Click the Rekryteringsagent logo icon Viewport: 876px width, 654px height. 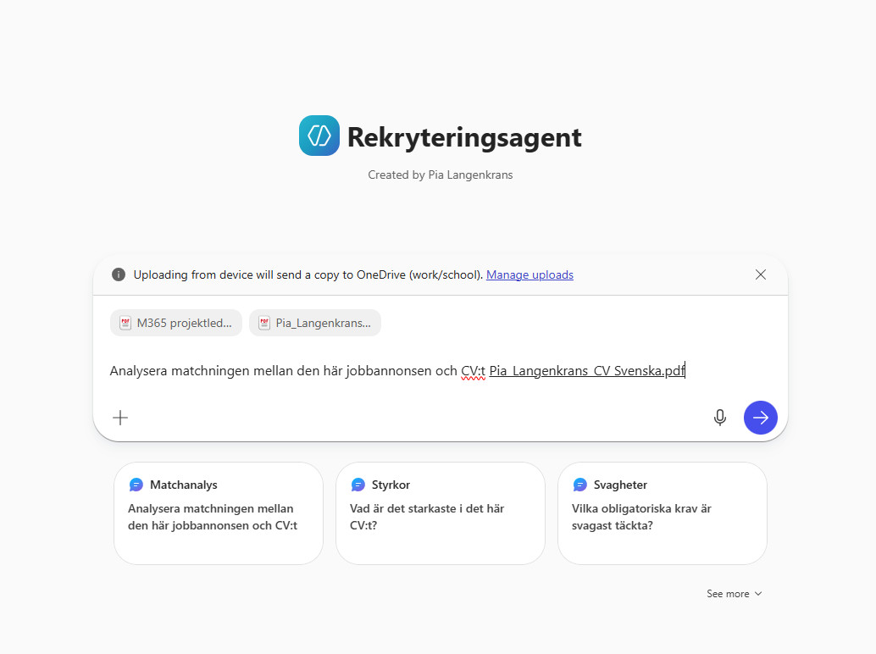click(319, 136)
